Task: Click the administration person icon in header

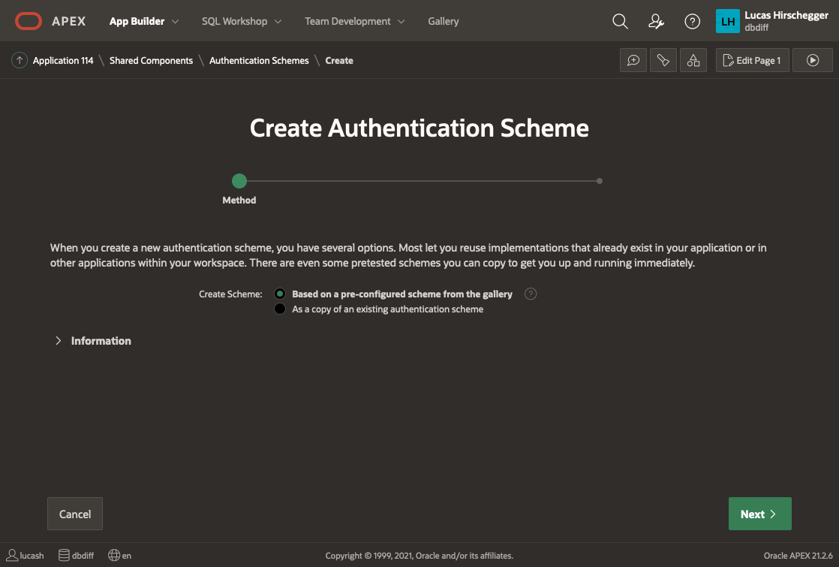Action: pos(656,21)
